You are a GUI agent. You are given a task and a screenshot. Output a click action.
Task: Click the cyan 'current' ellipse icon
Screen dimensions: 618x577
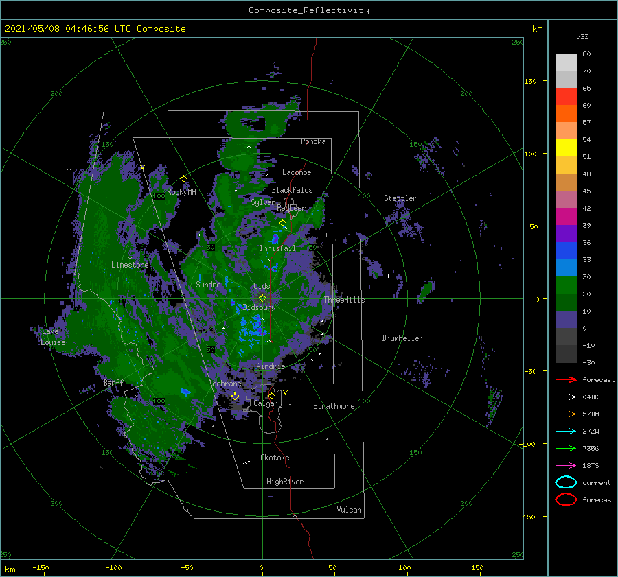(x=566, y=482)
